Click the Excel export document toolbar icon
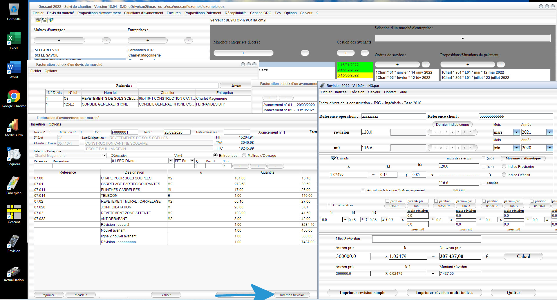The height and width of the screenshot is (300, 557). pos(44,20)
